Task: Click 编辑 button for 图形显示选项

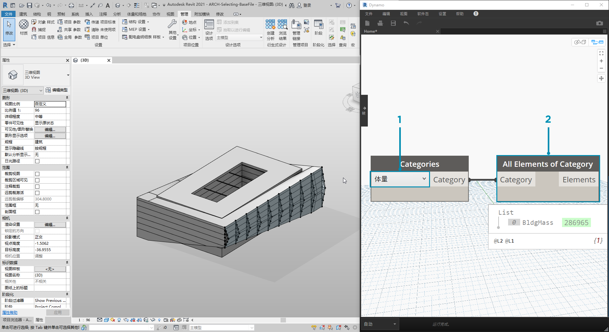Action: [50, 136]
